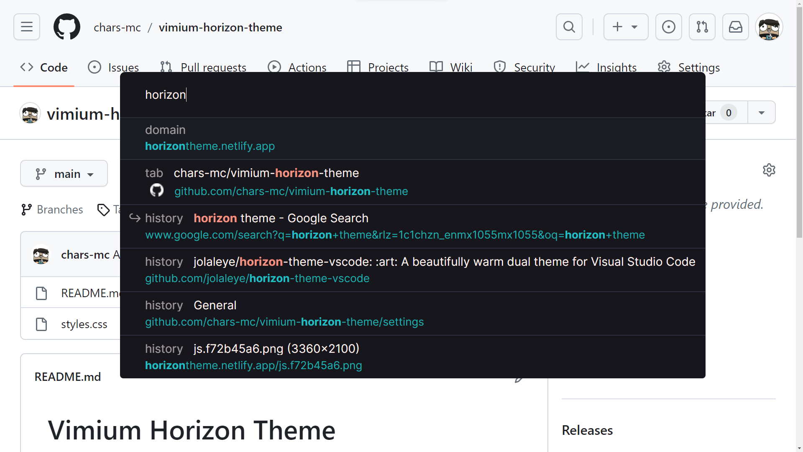
Task: Expand the plus create-new dropdown
Action: [x=626, y=27]
